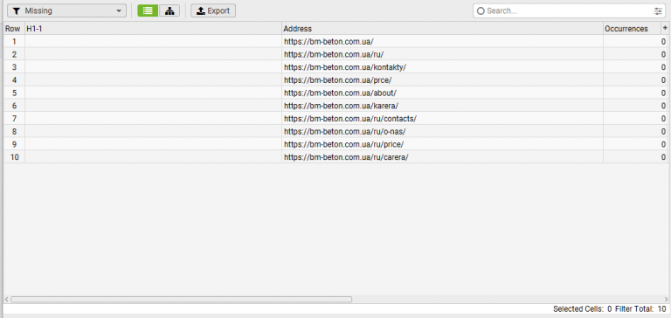Sort by Row column header

[14, 29]
